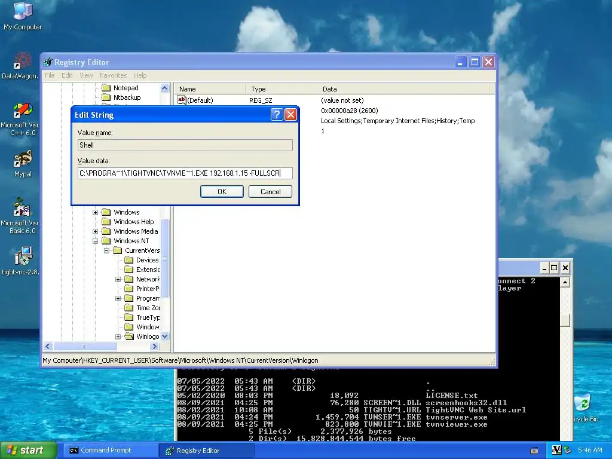Open the Help menu in Registry Editor
This screenshot has width=612, height=459.
tap(140, 75)
